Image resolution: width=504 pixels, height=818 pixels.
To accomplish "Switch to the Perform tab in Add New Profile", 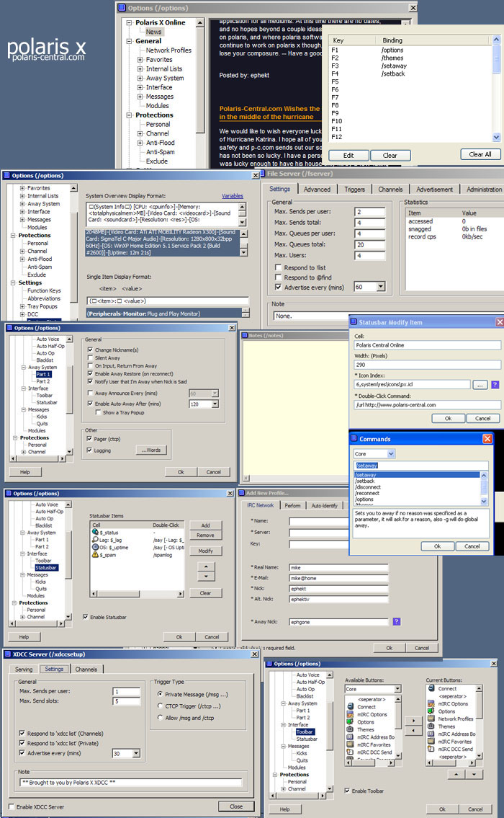I will (x=292, y=505).
